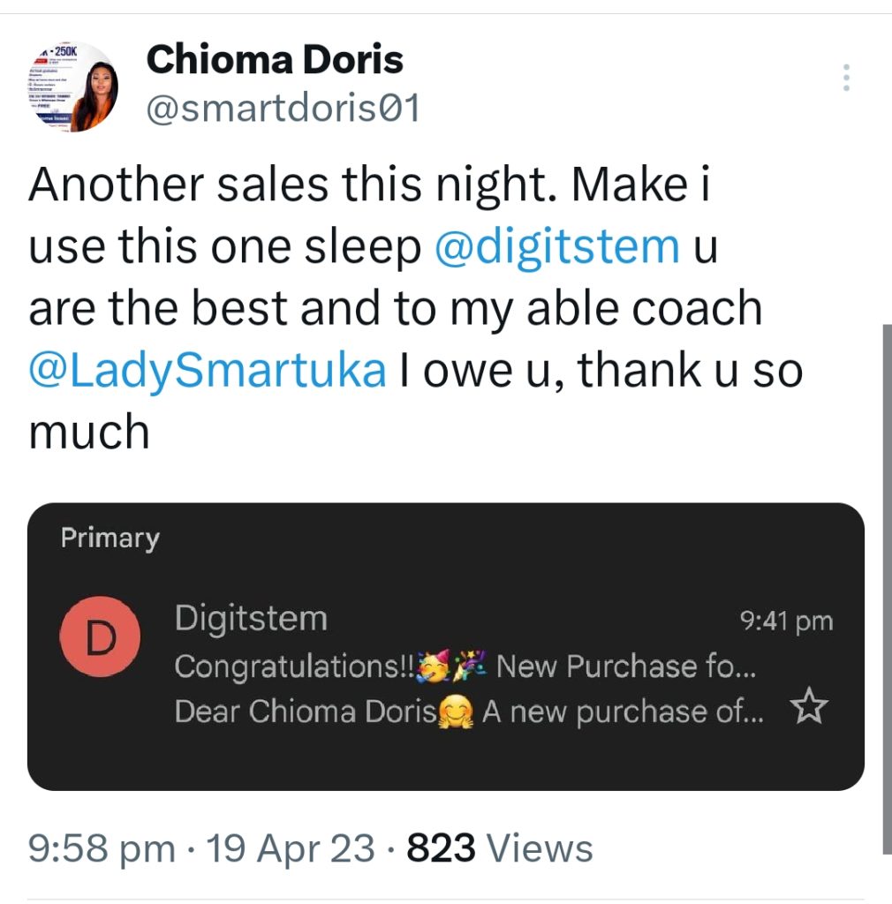
Task: Click the 19 Apr 23 date
Action: [x=289, y=849]
